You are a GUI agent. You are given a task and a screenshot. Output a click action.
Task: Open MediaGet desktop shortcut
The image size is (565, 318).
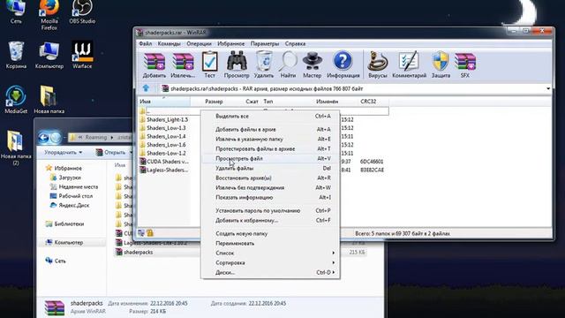point(16,100)
